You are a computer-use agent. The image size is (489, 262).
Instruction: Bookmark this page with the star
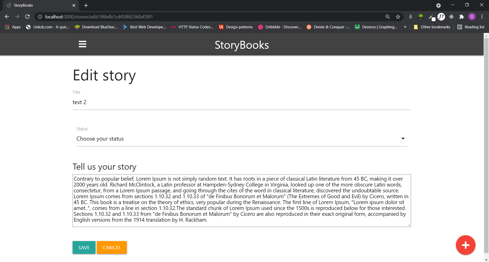point(398,17)
